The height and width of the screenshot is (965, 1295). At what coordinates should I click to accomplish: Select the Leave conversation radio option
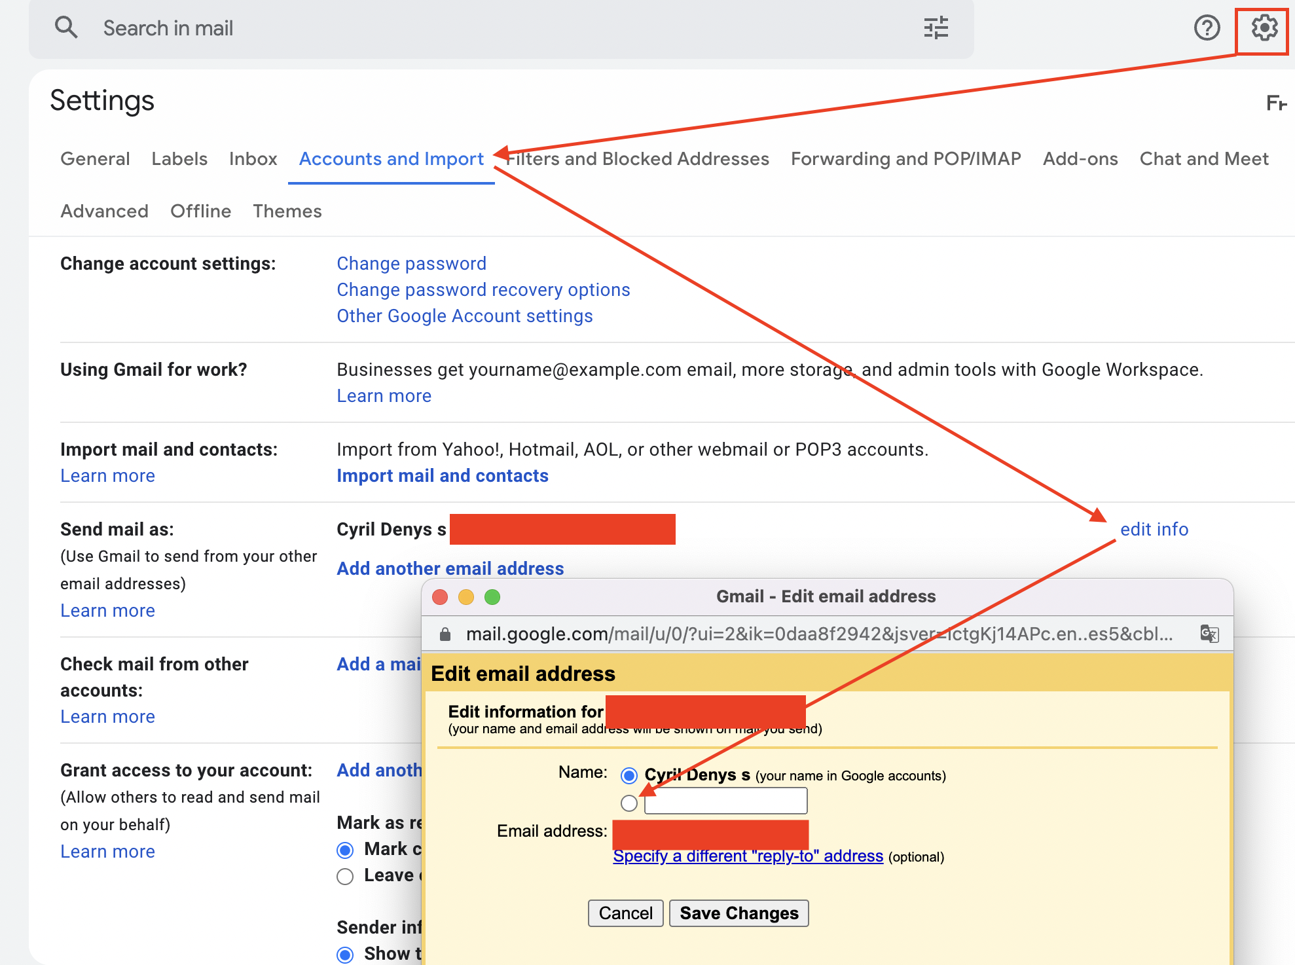tap(345, 876)
